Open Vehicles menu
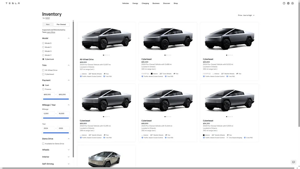This screenshot has height=169, width=300. (x=125, y=3)
